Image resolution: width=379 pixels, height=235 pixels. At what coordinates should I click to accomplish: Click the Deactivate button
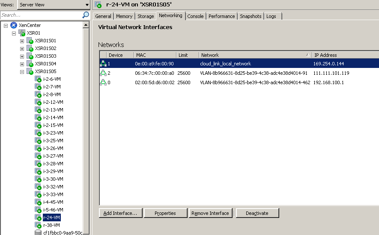(257, 213)
